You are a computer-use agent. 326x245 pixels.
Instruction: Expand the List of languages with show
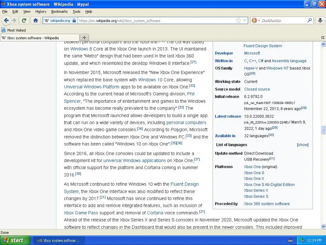coord(302,145)
